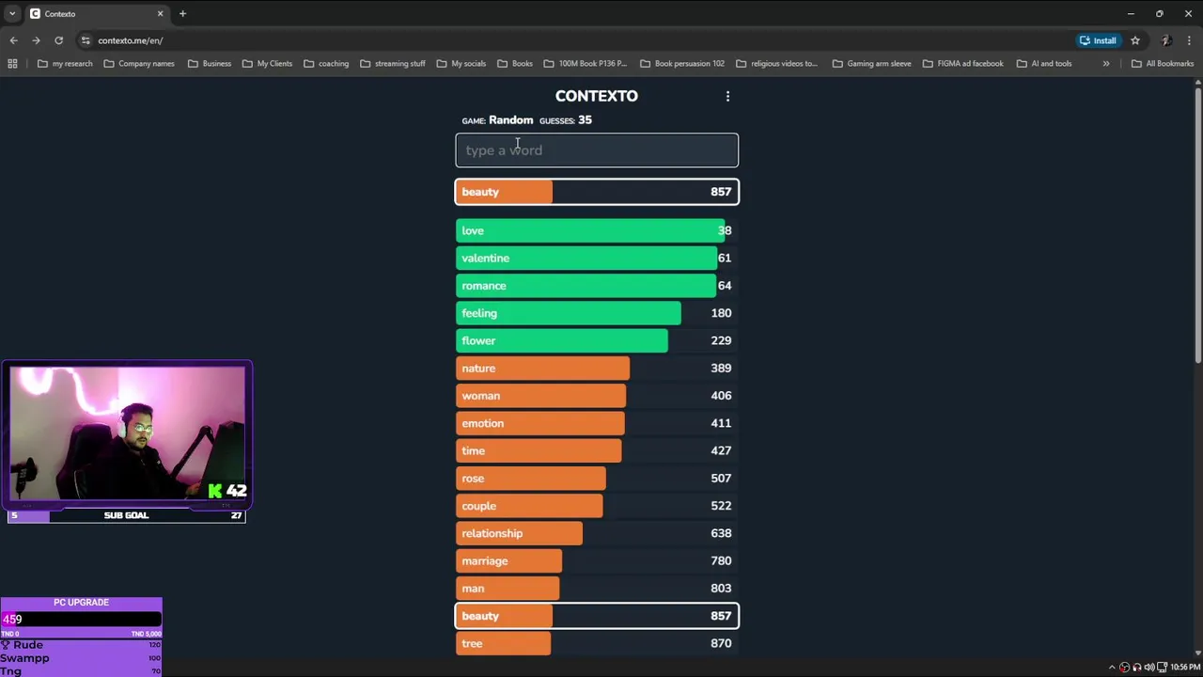The width and height of the screenshot is (1203, 677).
Task: Install the Contexto web app
Action: (1099, 40)
